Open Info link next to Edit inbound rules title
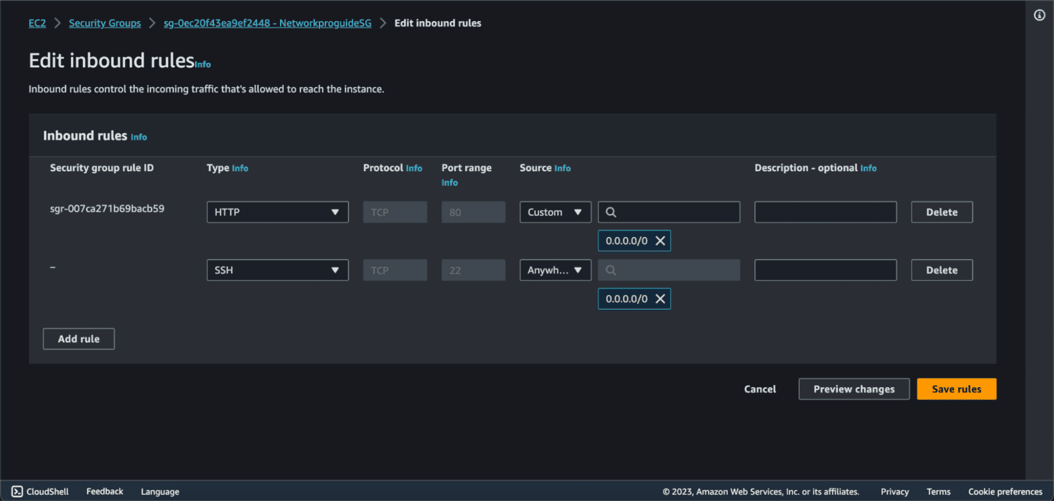 tap(203, 65)
